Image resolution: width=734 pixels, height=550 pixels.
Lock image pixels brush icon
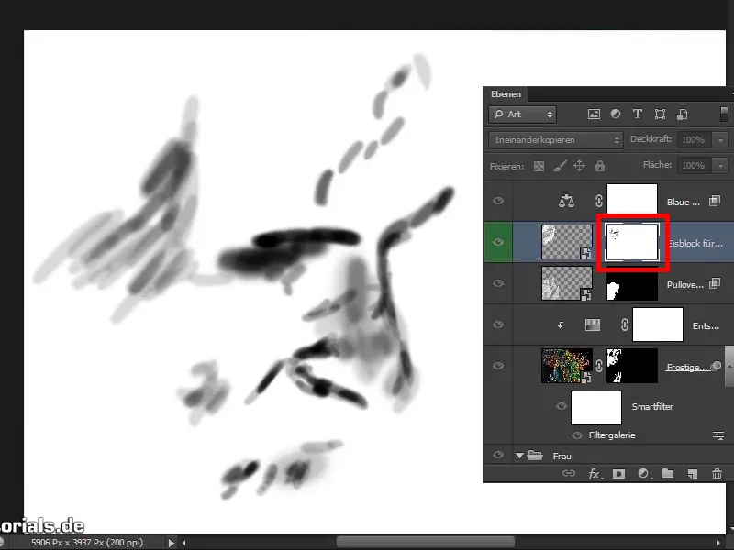(x=560, y=166)
